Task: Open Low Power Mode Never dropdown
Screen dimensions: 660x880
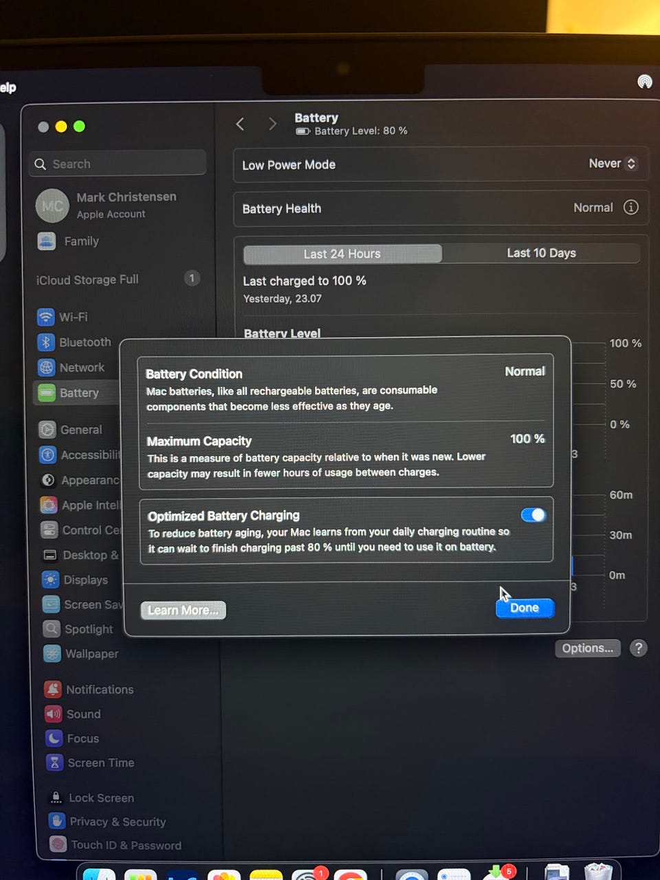Action: pos(613,164)
